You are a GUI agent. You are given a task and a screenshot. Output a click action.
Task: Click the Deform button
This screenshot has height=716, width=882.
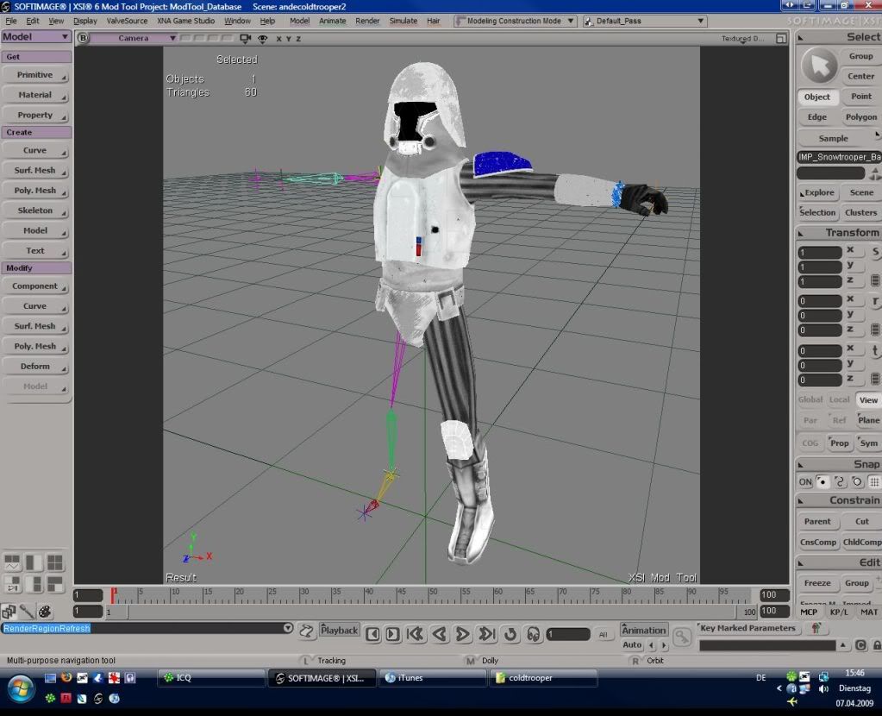pos(35,367)
